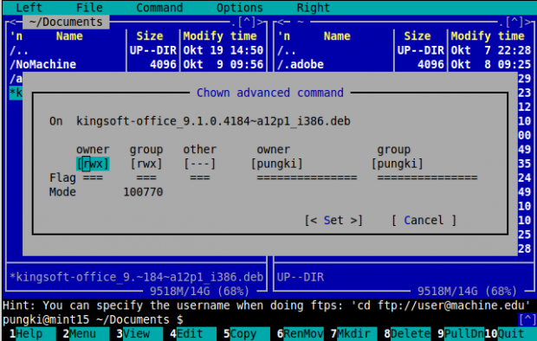This screenshot has height=341, width=537.
Task: Open owner pungki user selector
Action: coord(276,164)
